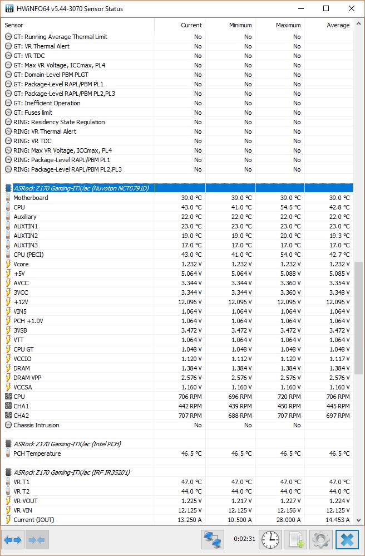Click the scrollbar down arrow

coord(359,520)
